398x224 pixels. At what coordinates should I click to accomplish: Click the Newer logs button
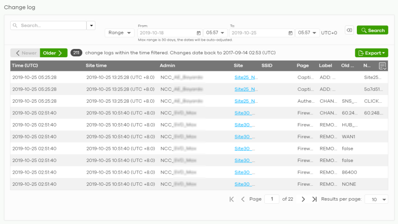[25, 53]
